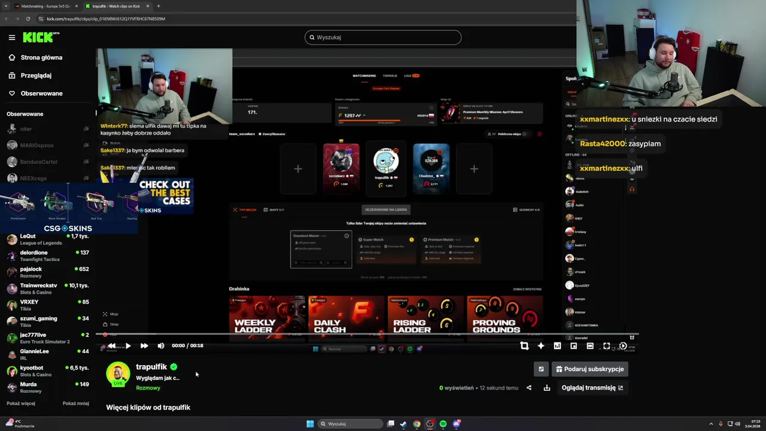Reload the page with refresh icon
The image size is (766, 431).
pyautogui.click(x=28, y=19)
